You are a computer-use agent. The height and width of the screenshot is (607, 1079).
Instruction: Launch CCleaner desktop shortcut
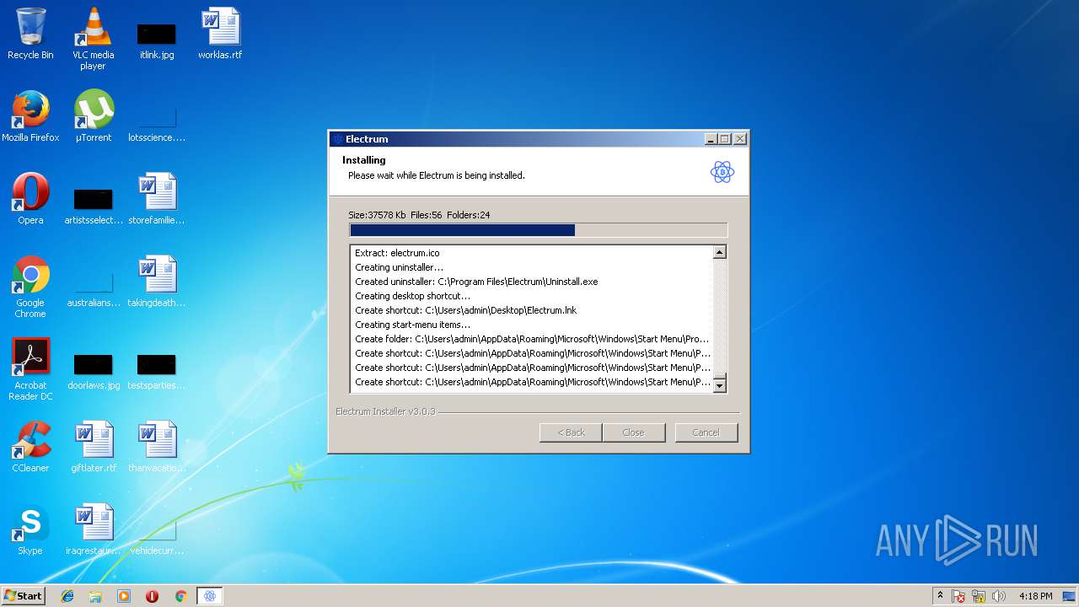pos(30,447)
